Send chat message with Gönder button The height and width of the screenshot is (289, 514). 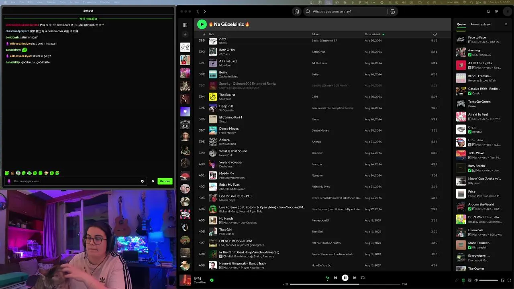[x=165, y=181]
